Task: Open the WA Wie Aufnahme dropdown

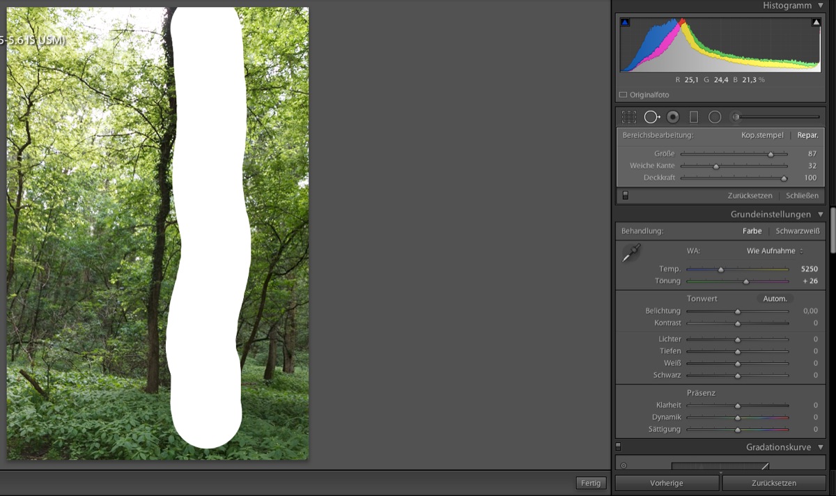Action: pyautogui.click(x=775, y=251)
